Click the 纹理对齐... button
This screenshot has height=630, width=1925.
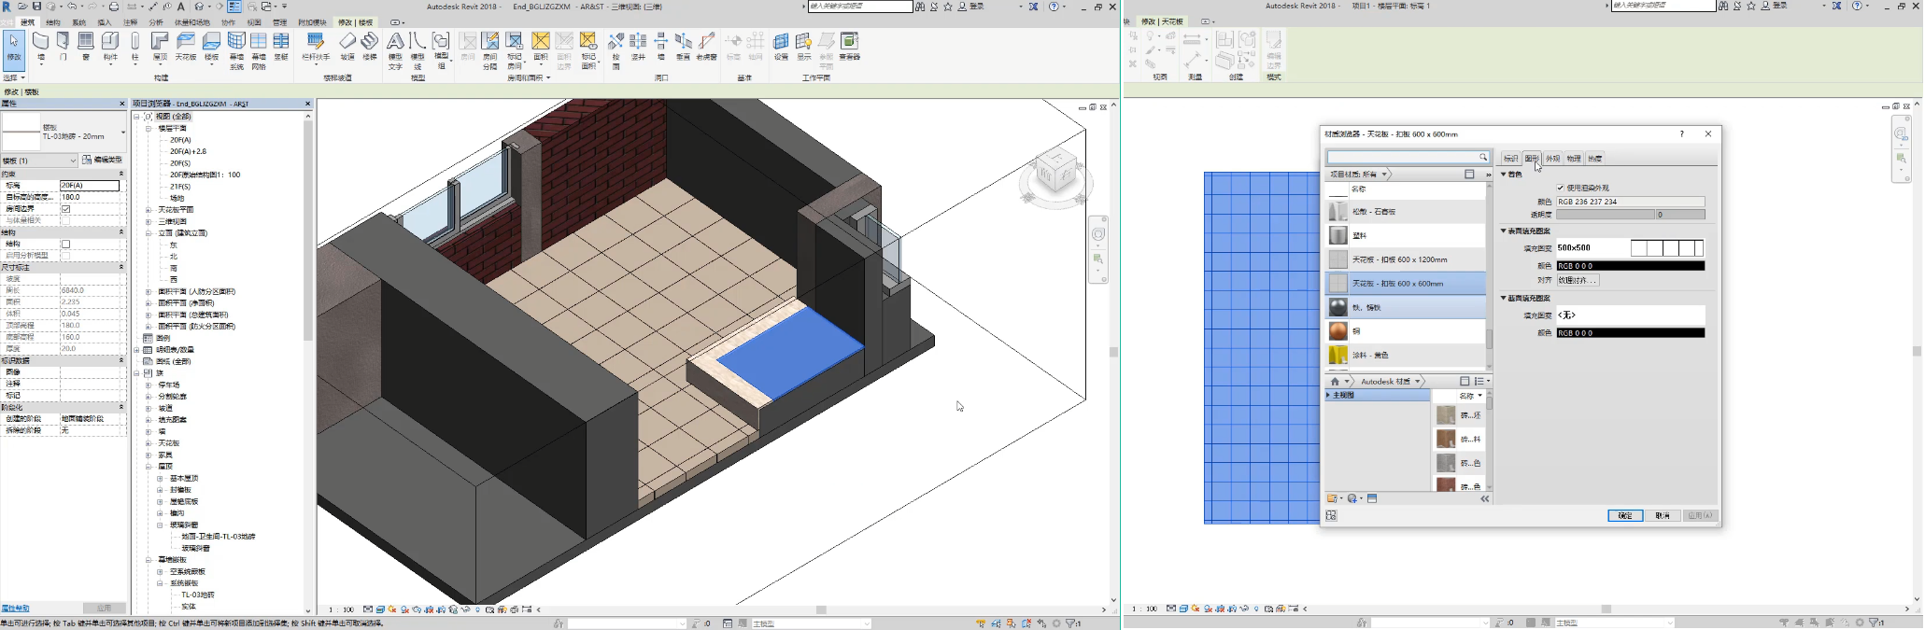point(1578,280)
